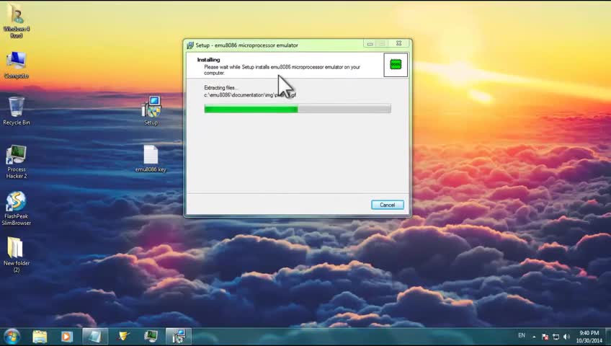Screen dimensions: 611x346
Task: Select the user folder icon at the top of the desktop
Action: pyautogui.click(x=17, y=22)
